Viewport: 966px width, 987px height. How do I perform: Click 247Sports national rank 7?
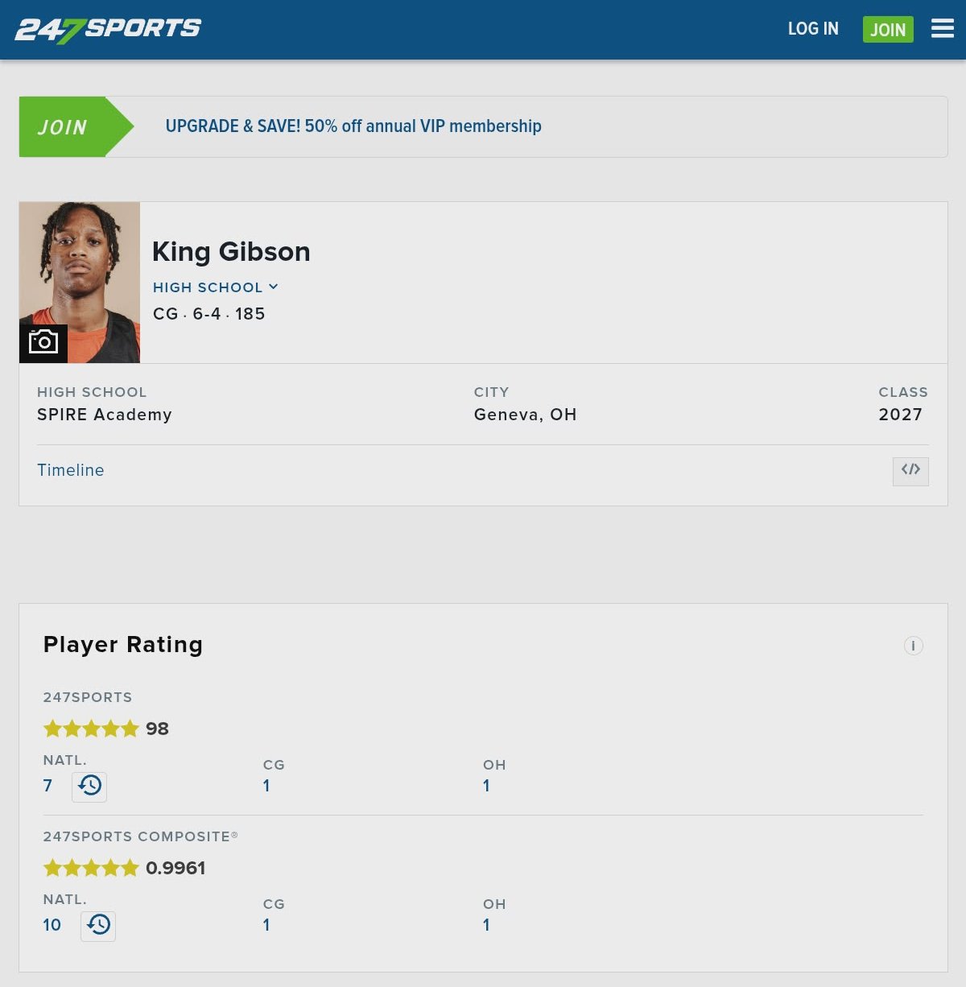click(47, 786)
